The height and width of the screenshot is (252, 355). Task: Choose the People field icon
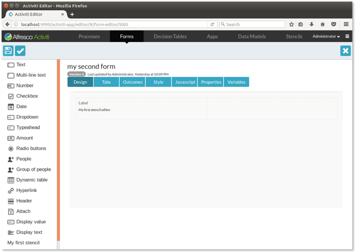pos(11,159)
